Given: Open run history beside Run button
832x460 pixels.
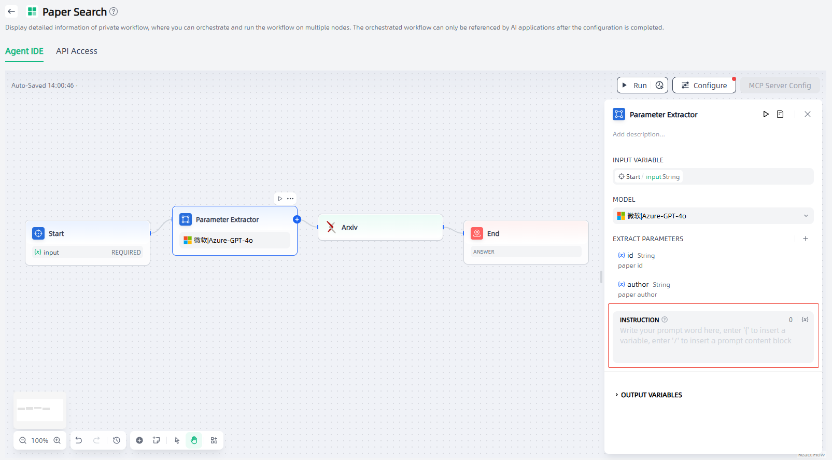Looking at the screenshot, I should (x=659, y=86).
